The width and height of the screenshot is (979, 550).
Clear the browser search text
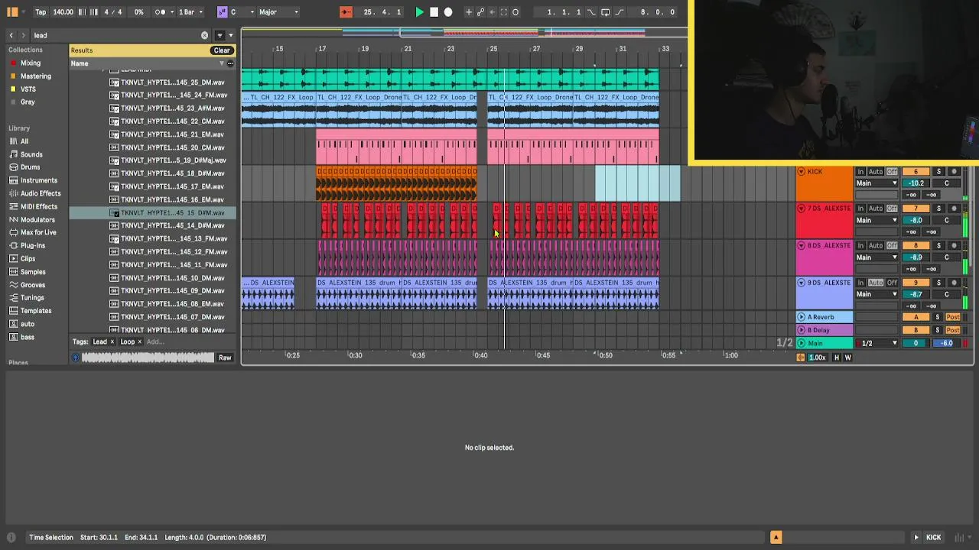204,35
